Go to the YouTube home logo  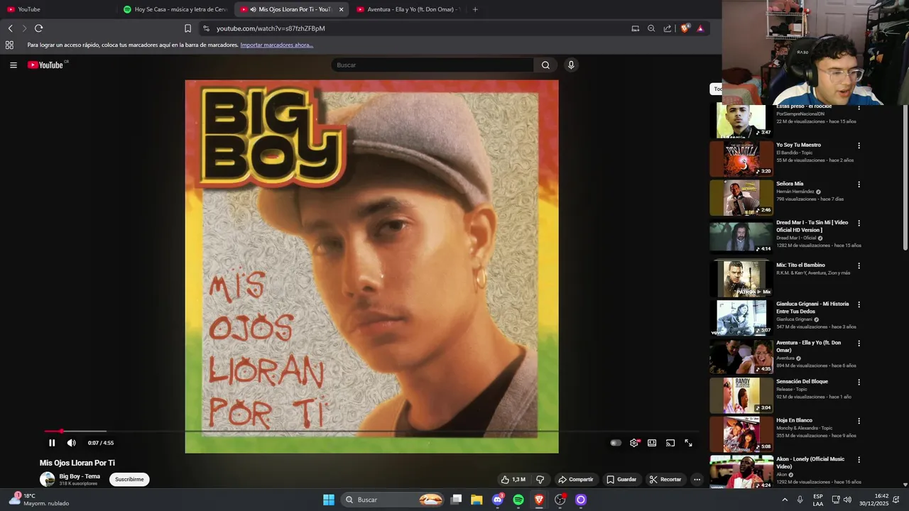47,65
